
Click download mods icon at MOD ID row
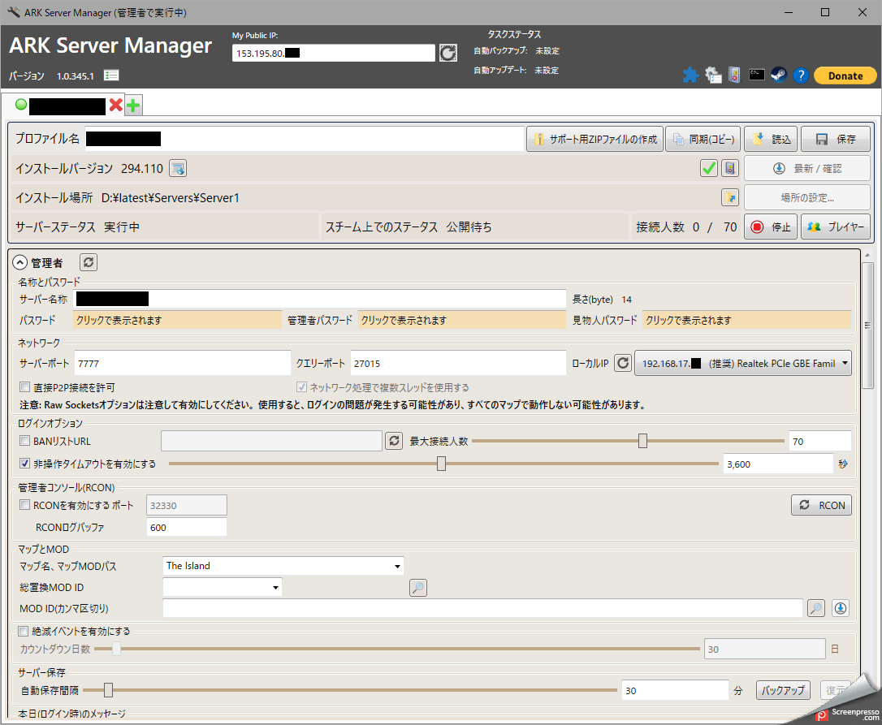(841, 608)
